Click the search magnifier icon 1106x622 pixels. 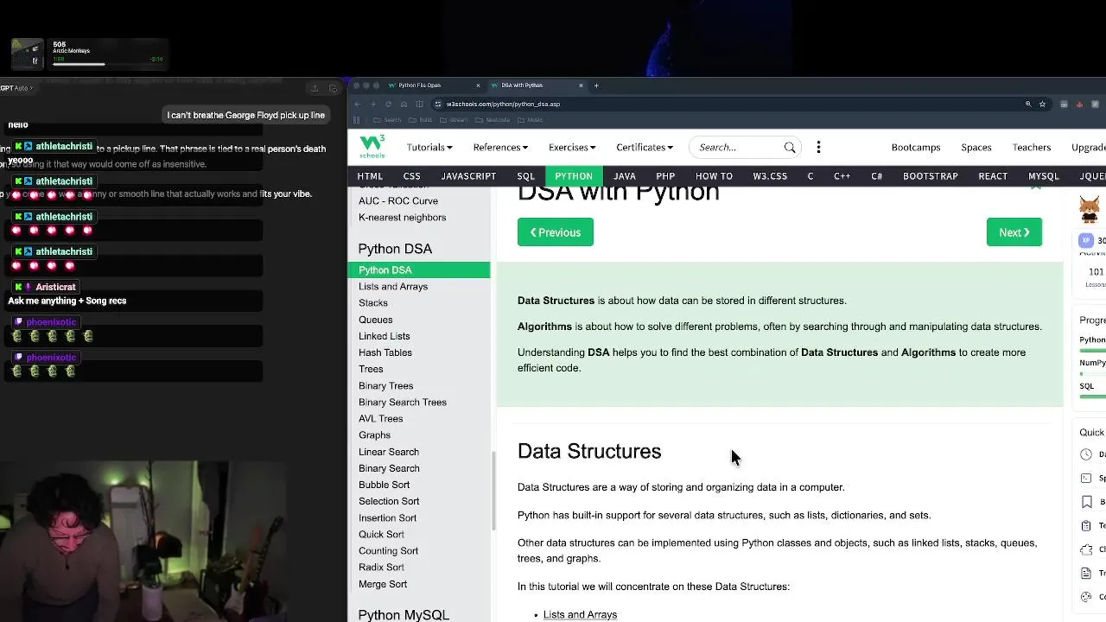[x=790, y=148]
